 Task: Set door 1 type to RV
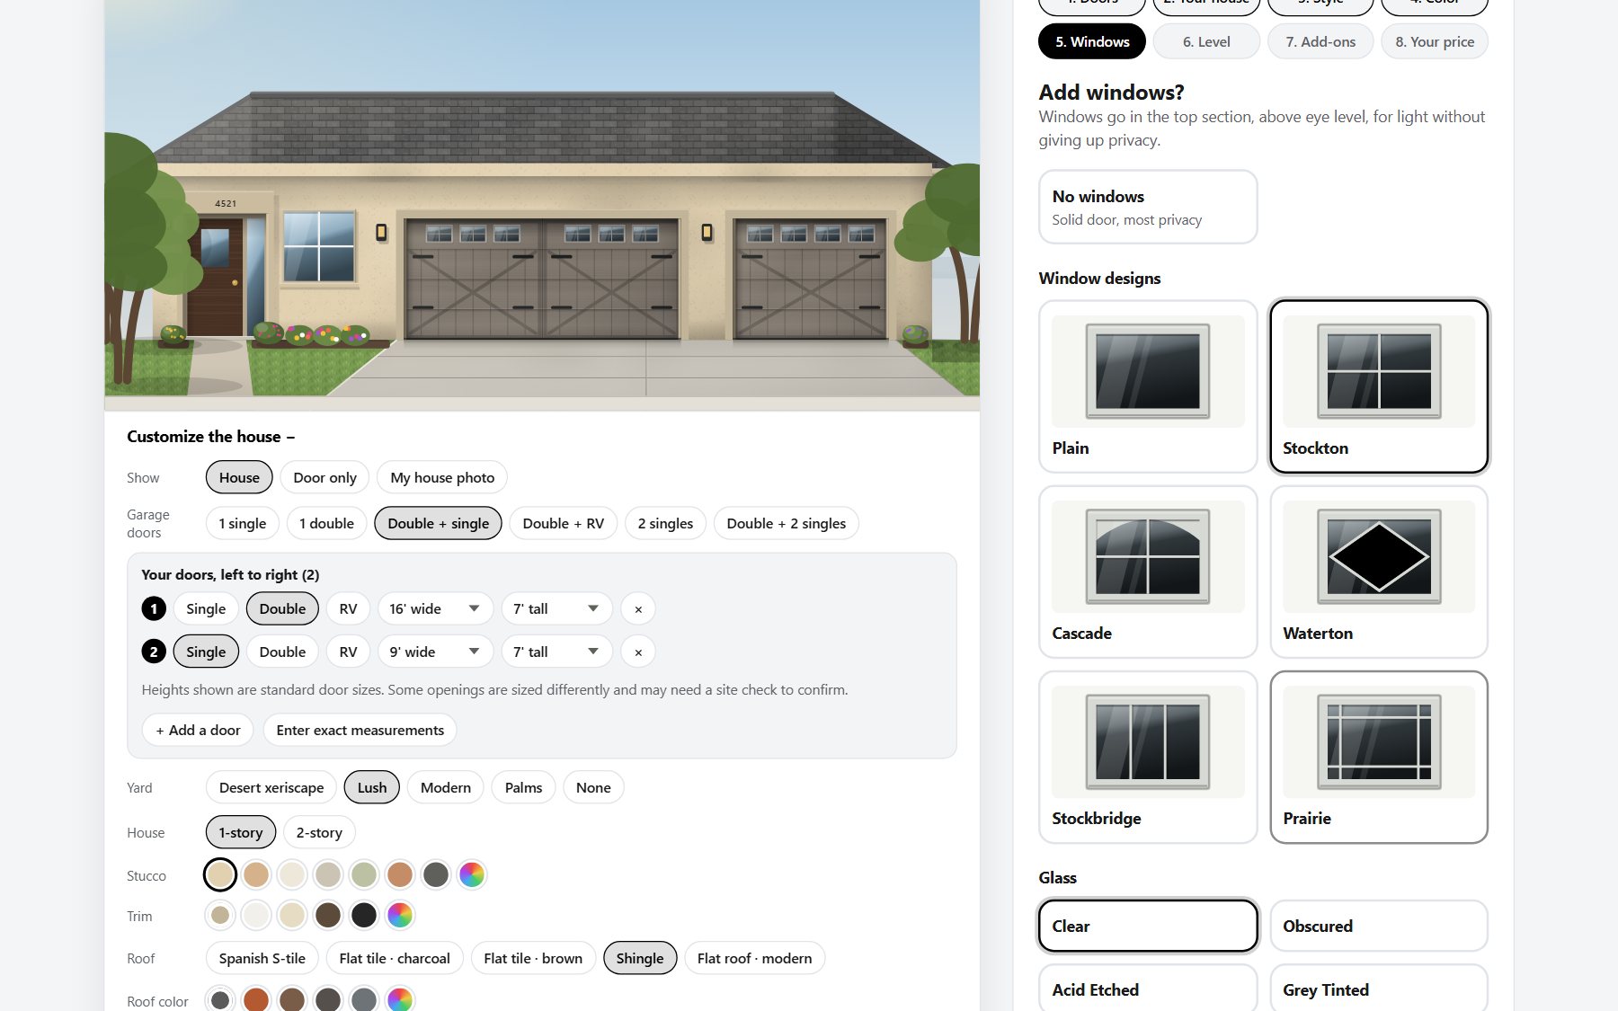348,609
